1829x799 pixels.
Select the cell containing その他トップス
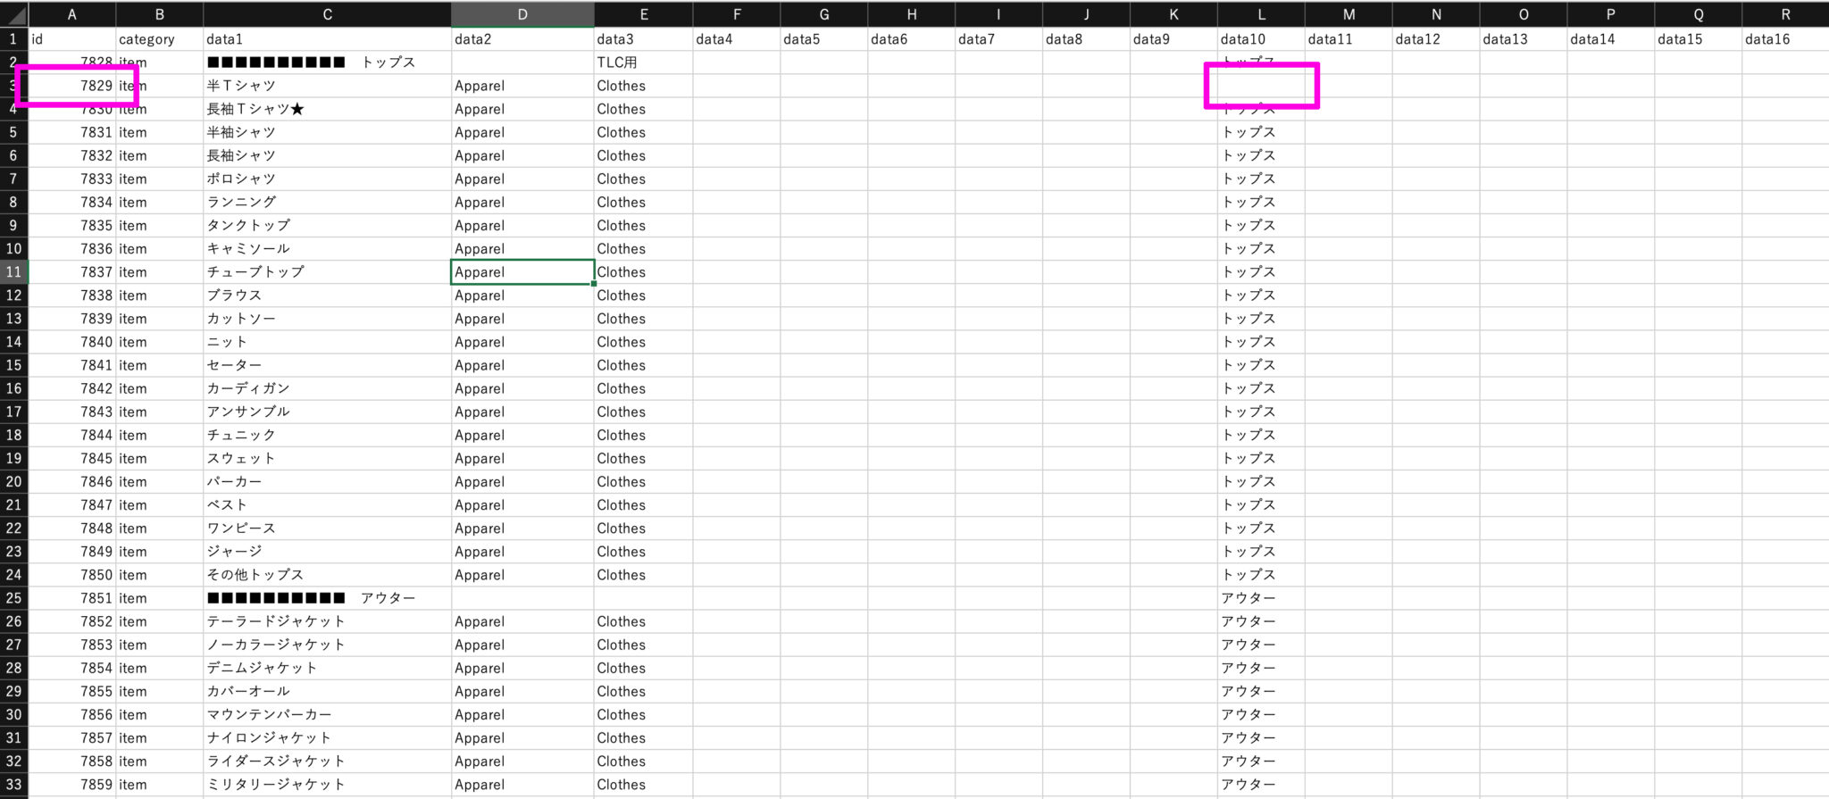[327, 575]
